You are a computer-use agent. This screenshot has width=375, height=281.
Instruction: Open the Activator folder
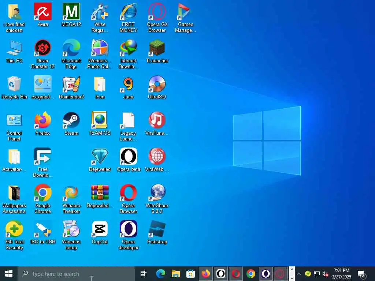click(x=14, y=160)
